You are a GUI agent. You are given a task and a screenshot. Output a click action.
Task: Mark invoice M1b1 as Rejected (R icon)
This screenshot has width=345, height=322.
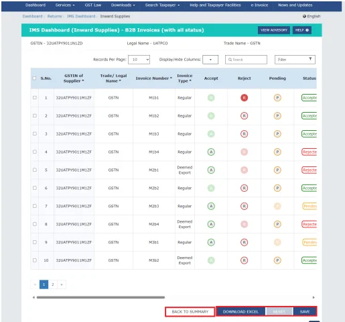(244, 98)
